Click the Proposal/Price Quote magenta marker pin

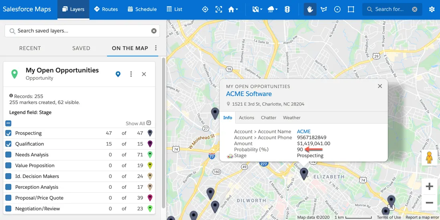click(150, 198)
